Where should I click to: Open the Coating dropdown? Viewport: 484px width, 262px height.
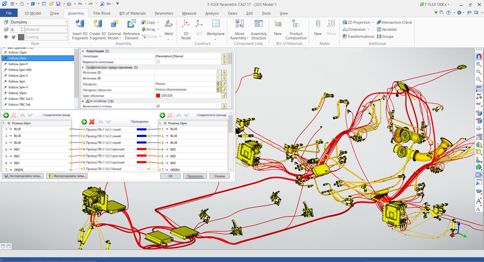(66, 37)
